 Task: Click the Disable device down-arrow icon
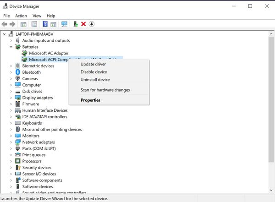coord(92,24)
